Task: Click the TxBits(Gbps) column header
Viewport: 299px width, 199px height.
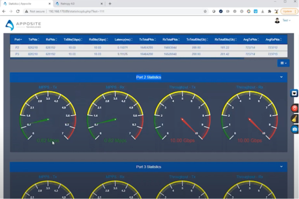Action: coord(73,39)
